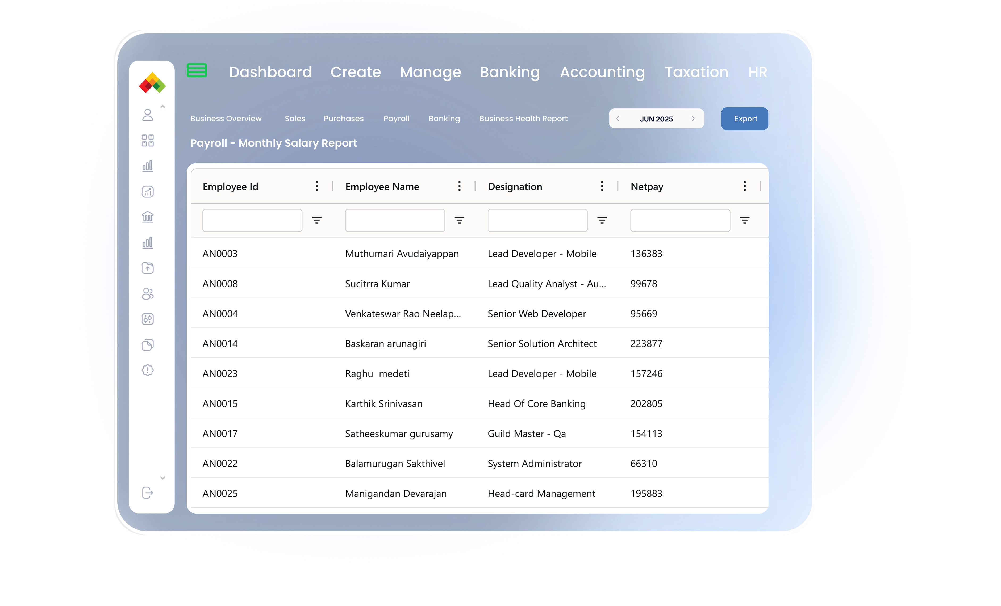1001x606 pixels.
Task: Select Muthumari Avudaiyappan name cell
Action: (x=402, y=254)
